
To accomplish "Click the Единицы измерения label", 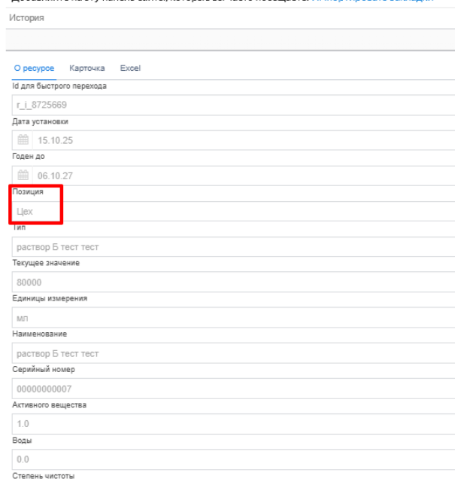I will pos(50,298).
